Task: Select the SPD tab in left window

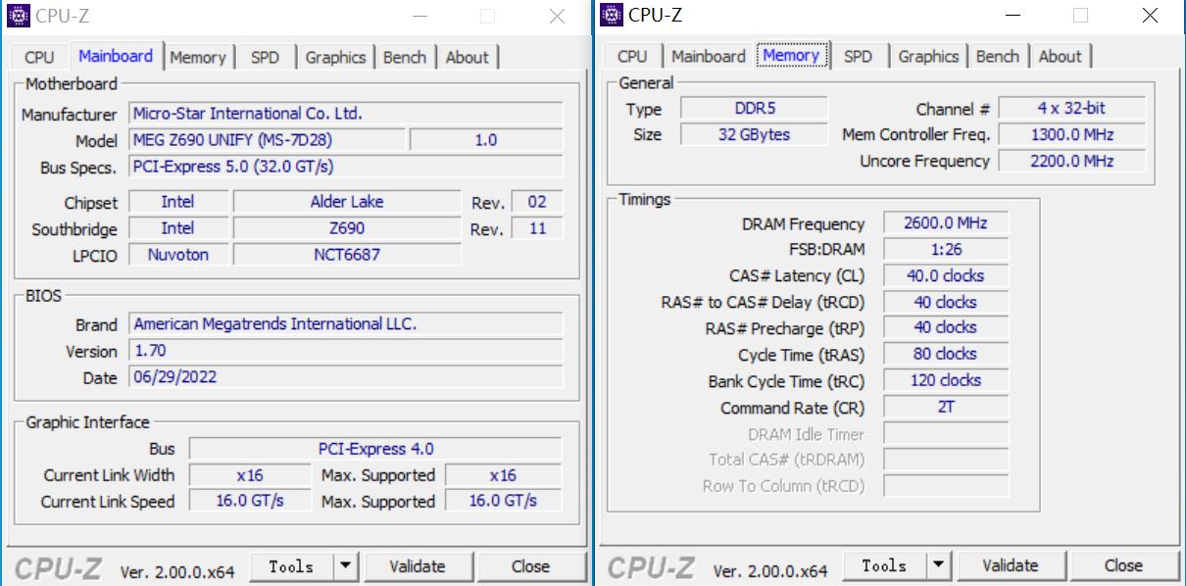Action: [265, 57]
